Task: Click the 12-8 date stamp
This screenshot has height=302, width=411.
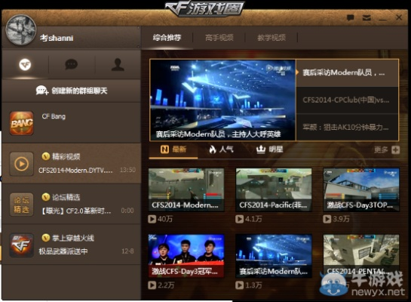Action: click(127, 251)
